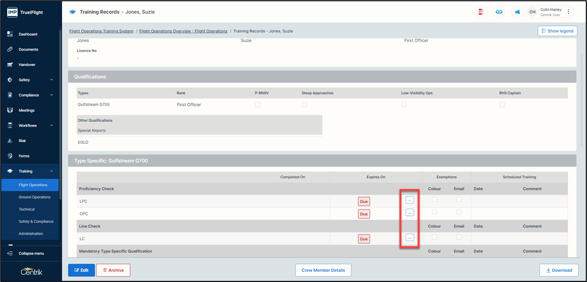Collapse the Training sidebar section

51,171
